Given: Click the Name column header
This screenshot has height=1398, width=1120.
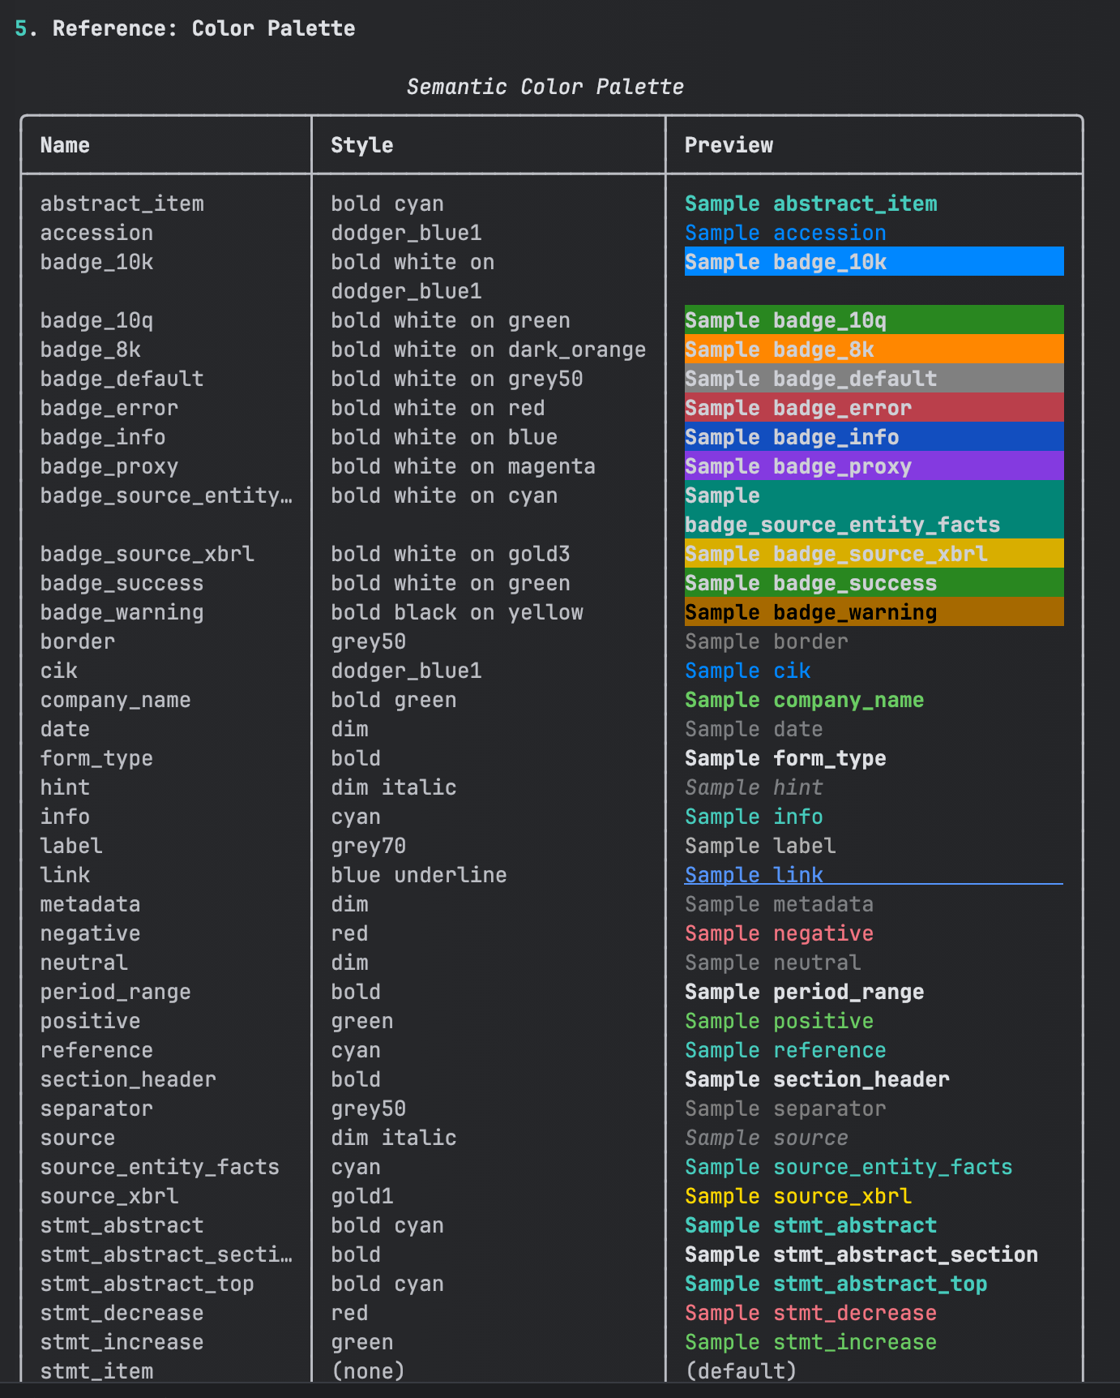Looking at the screenshot, I should tap(65, 145).
